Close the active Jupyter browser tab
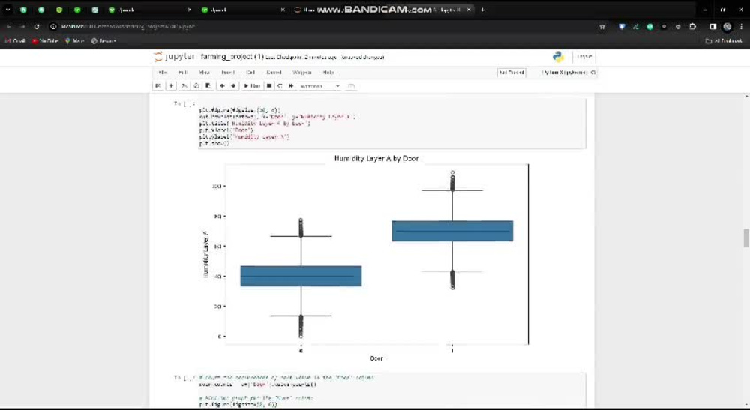750x410 pixels. 468,10
